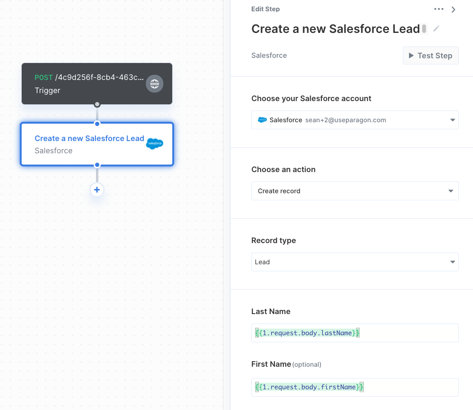Click the connector dot under the Trigger card

97,104
